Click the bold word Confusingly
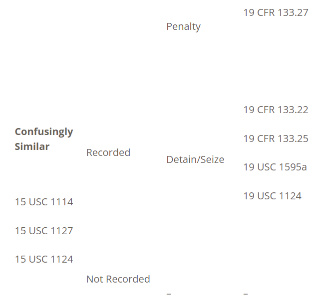This screenshot has width=312, height=297. pos(44,132)
